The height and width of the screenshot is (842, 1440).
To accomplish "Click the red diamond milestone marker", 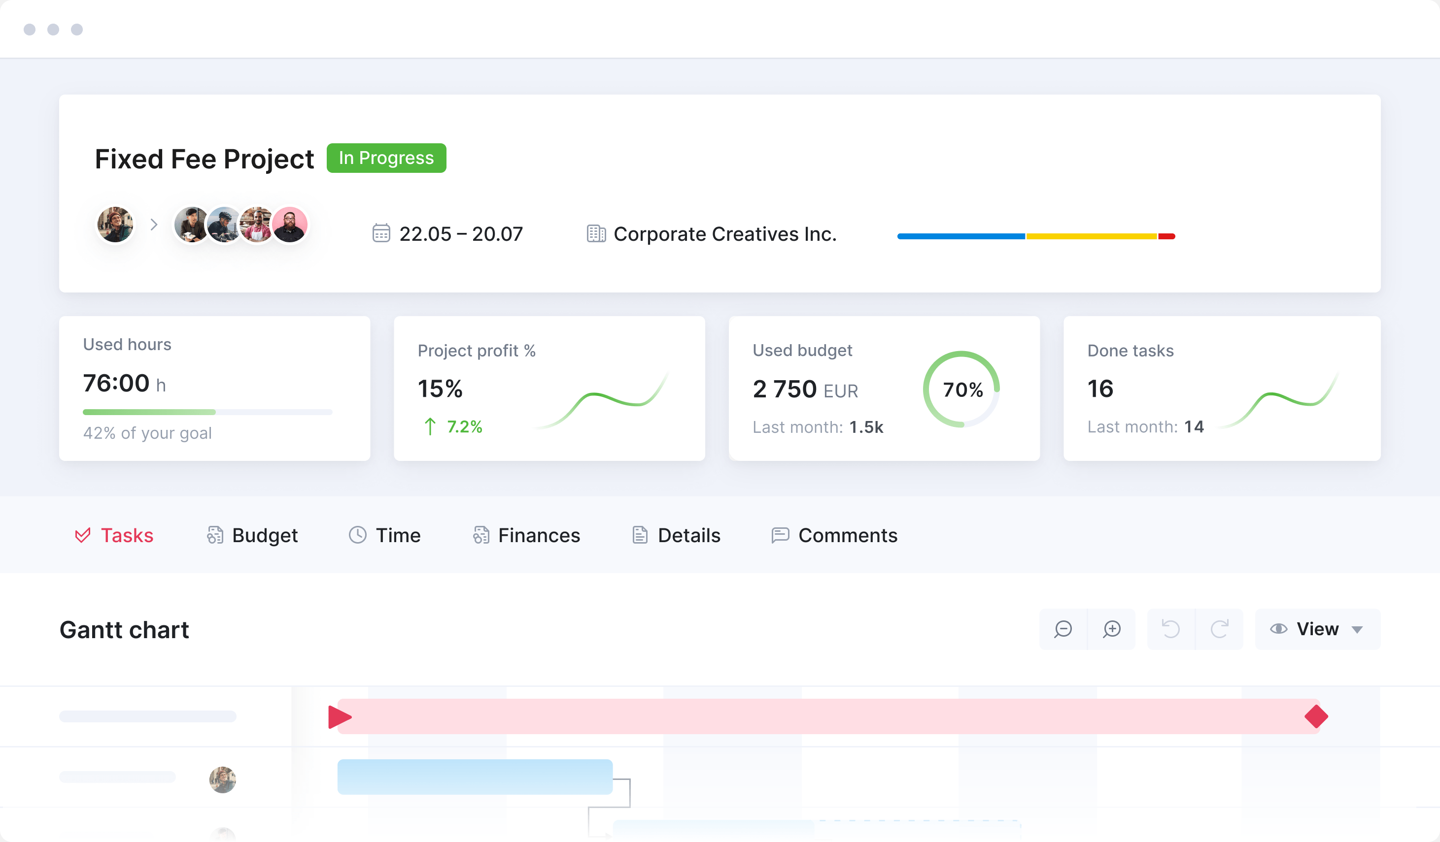I will click(x=1316, y=717).
